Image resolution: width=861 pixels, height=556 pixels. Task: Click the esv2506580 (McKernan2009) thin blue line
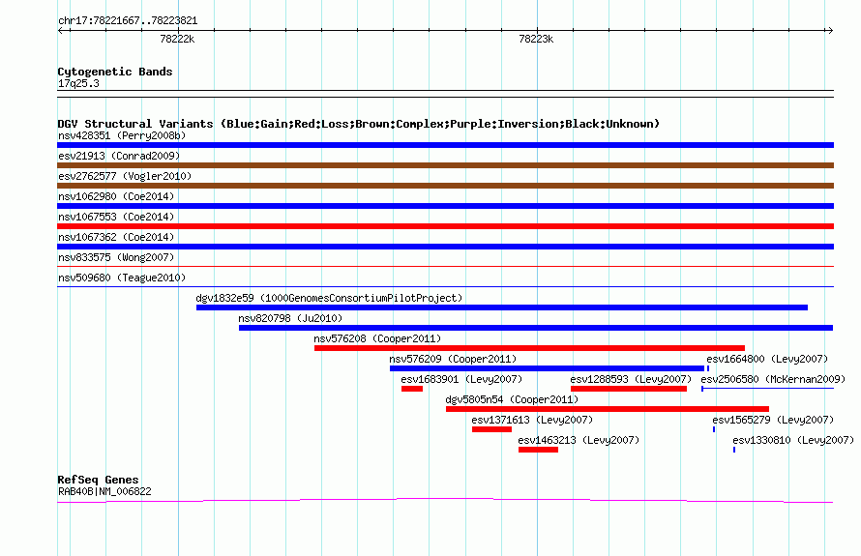768,389
